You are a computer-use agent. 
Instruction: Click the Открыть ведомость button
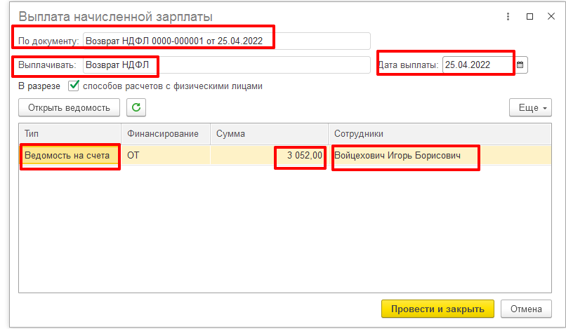69,107
